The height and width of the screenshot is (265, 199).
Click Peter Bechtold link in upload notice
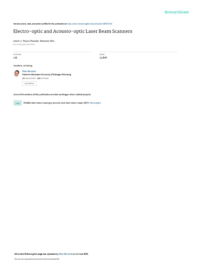[66, 254]
